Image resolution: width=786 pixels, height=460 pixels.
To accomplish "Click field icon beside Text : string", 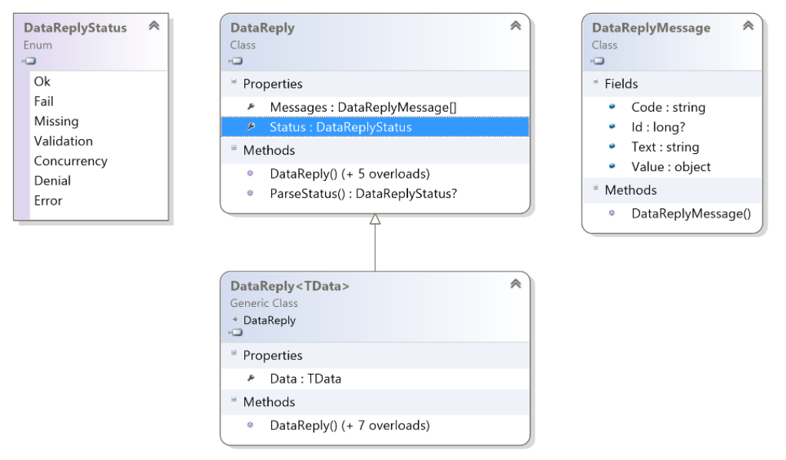I will [x=612, y=146].
